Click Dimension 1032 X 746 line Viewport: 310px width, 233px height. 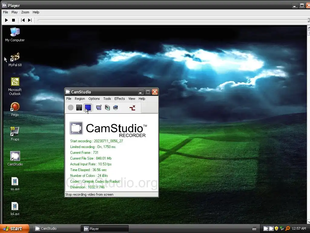[87, 187]
